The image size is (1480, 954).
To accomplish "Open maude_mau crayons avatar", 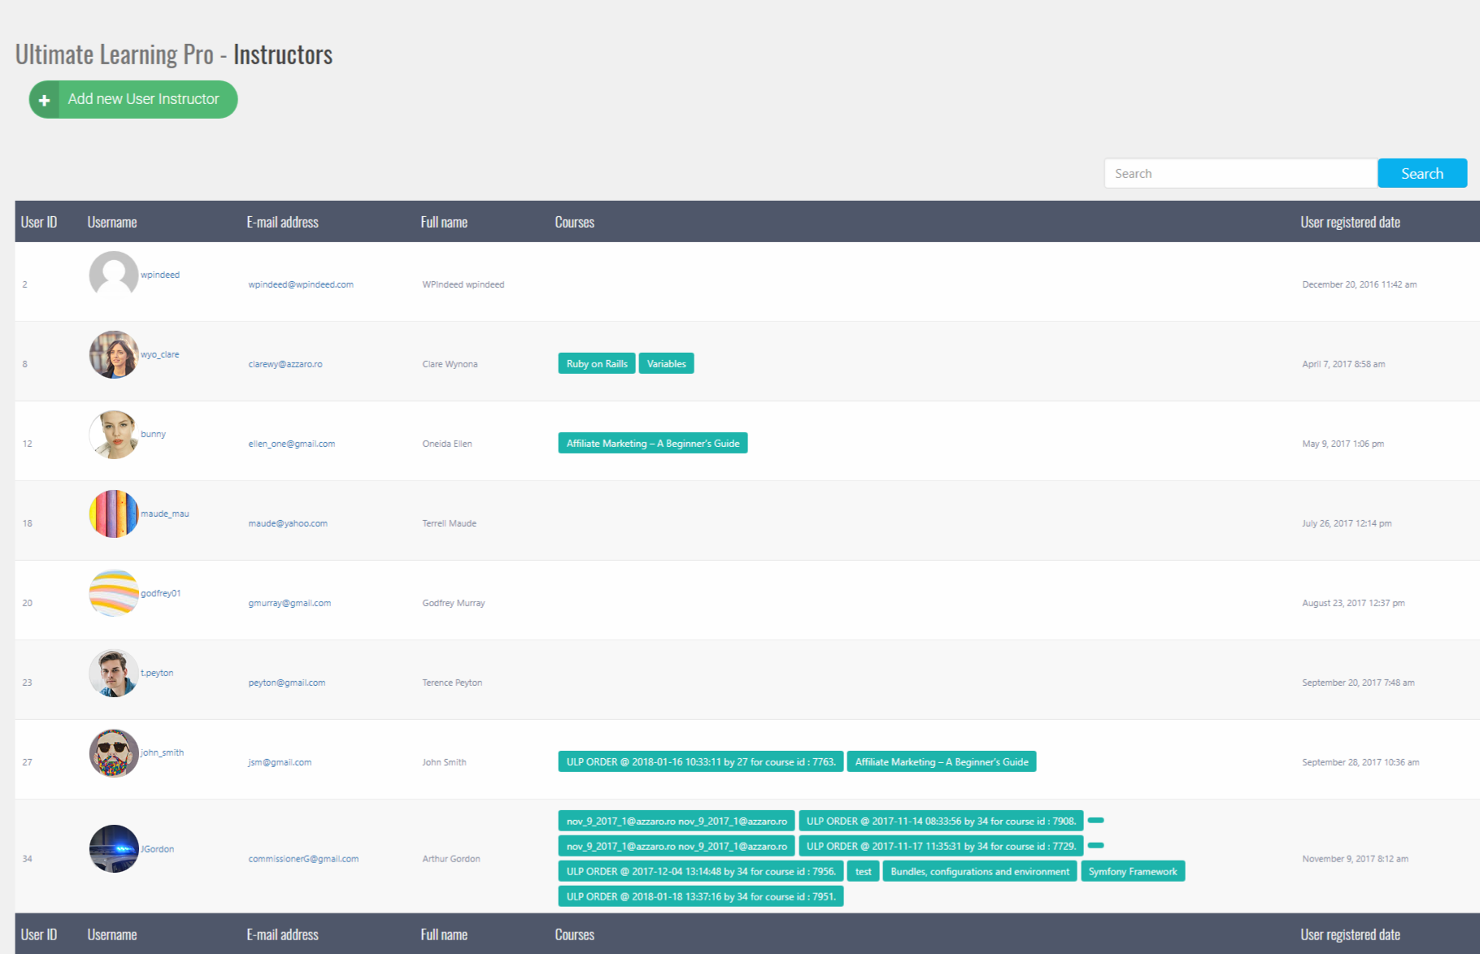I will (114, 514).
